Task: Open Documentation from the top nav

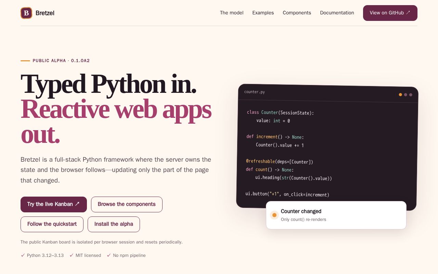Action: click(337, 13)
